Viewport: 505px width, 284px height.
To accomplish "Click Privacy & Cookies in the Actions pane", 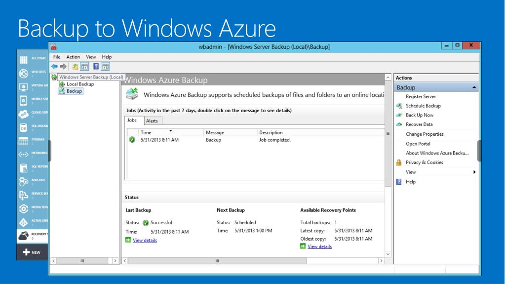I will coord(424,162).
